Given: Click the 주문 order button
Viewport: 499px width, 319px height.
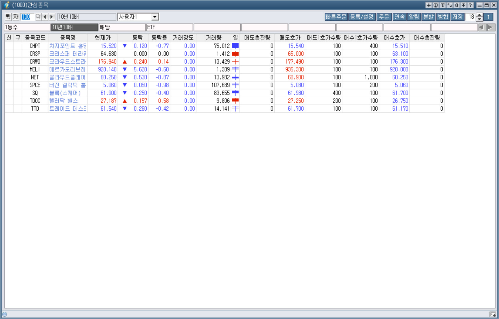Looking at the screenshot, I should tap(384, 17).
